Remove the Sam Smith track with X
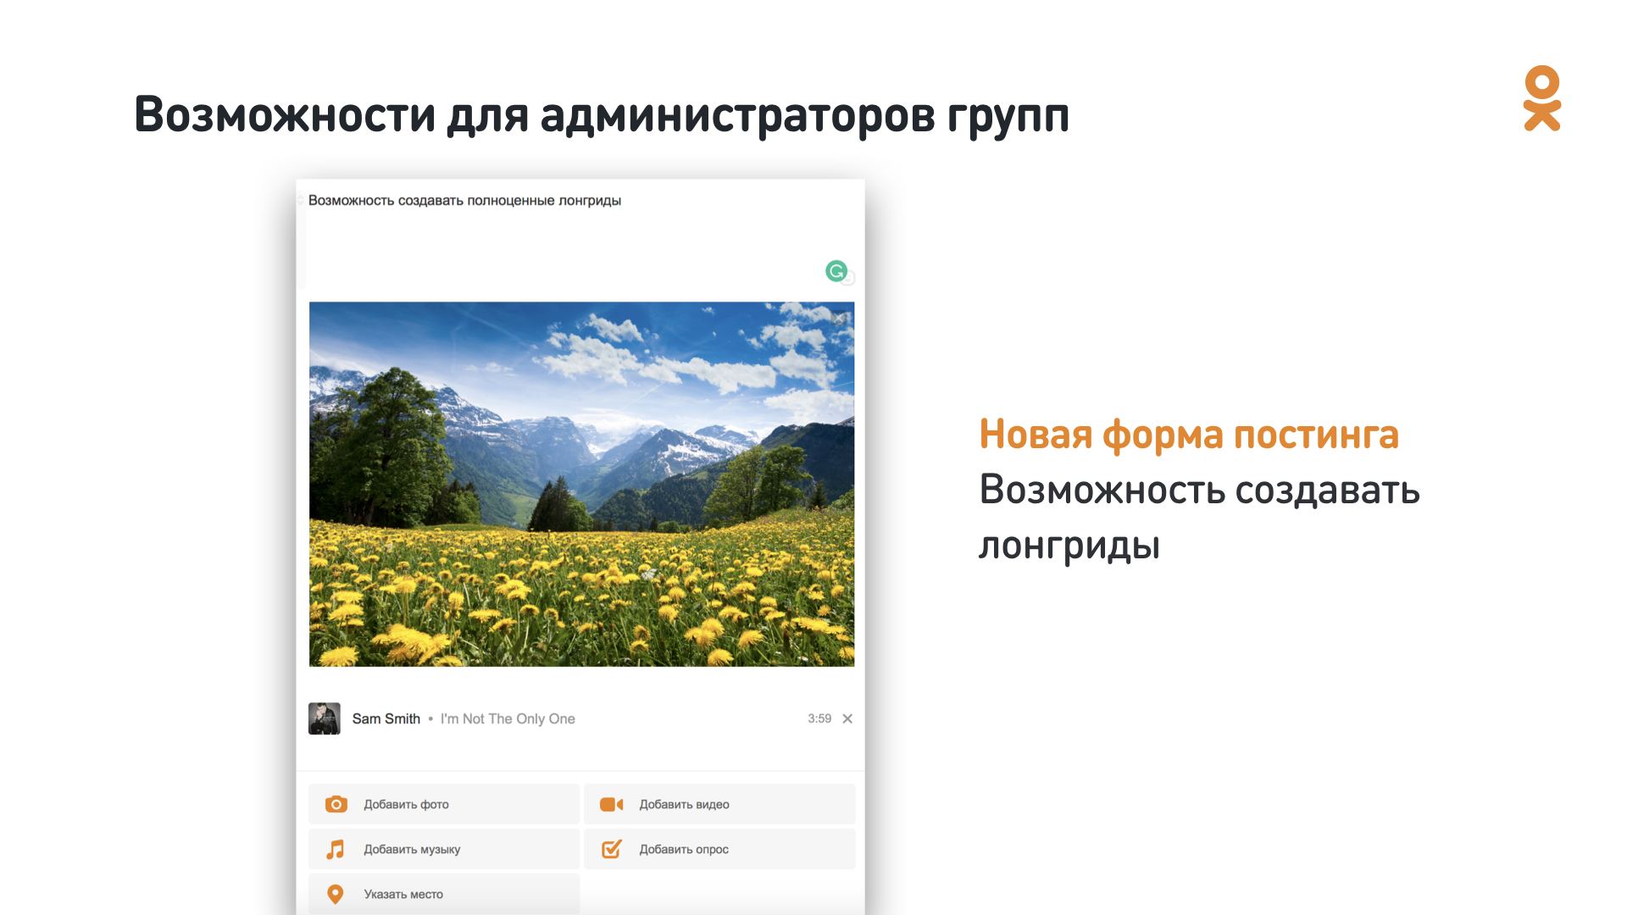Screen dimensions: 1627x915 [x=847, y=718]
